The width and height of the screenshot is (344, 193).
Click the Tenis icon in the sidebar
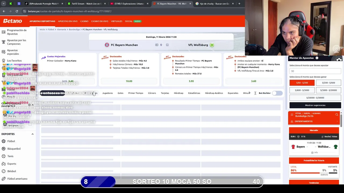pyautogui.click(x=3, y=156)
